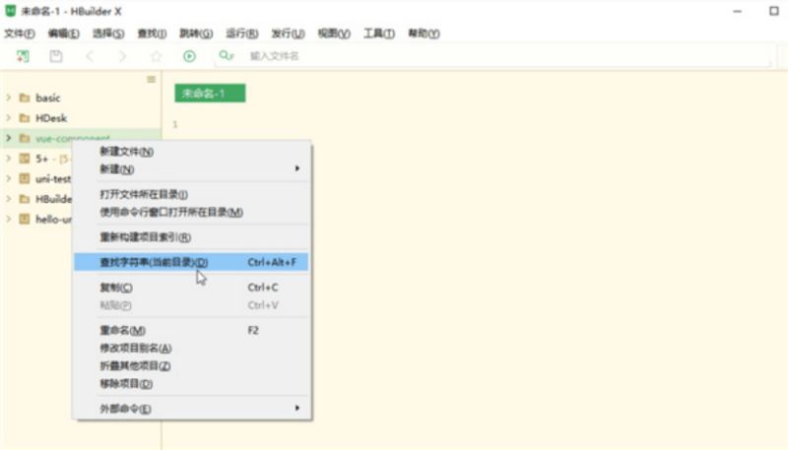The image size is (788, 450).
Task: Choose 修改项目别名(A)
Action: click(x=191, y=348)
